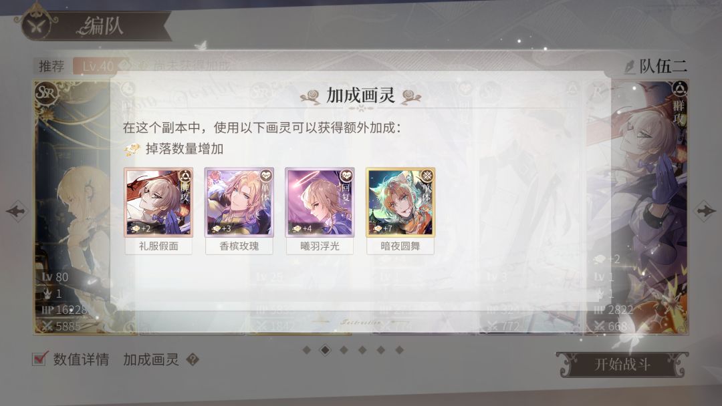This screenshot has height=406, width=722.
Task: Open the 加成画灵 label link
Action: click(x=150, y=359)
